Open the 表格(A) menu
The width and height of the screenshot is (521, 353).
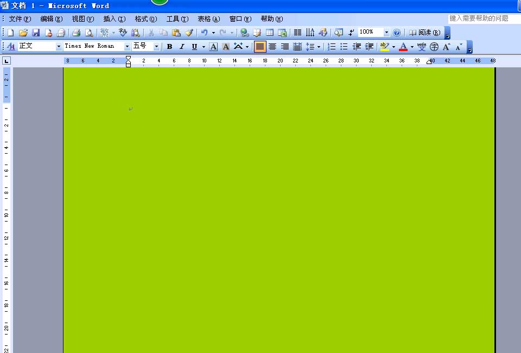pos(208,19)
